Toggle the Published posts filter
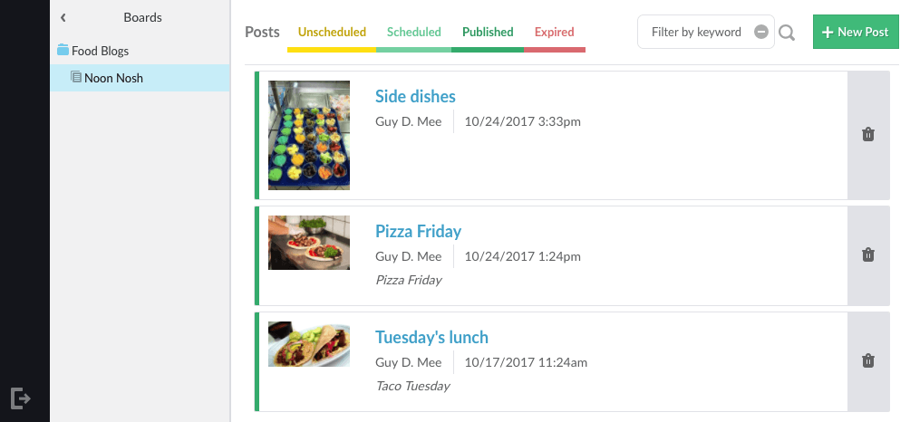The image size is (910, 422). (x=488, y=33)
